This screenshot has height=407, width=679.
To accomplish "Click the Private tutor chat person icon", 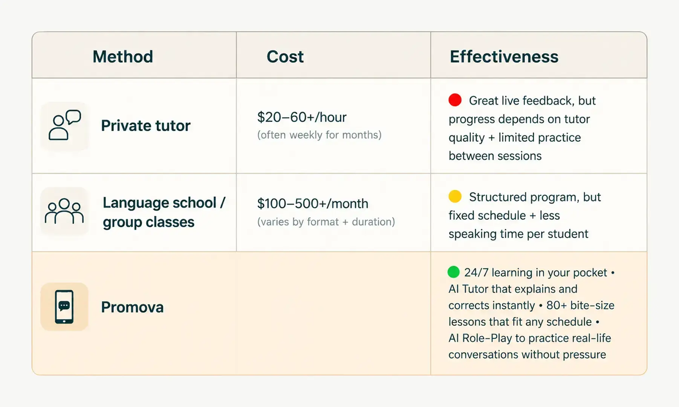I will pos(64,125).
